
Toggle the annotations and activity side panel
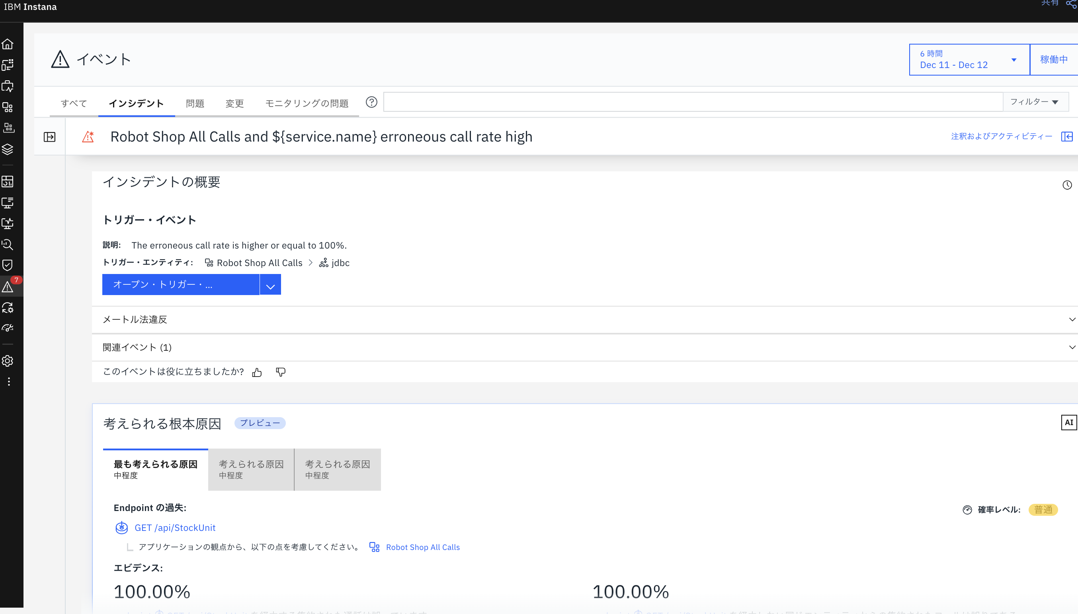[x=1066, y=137]
